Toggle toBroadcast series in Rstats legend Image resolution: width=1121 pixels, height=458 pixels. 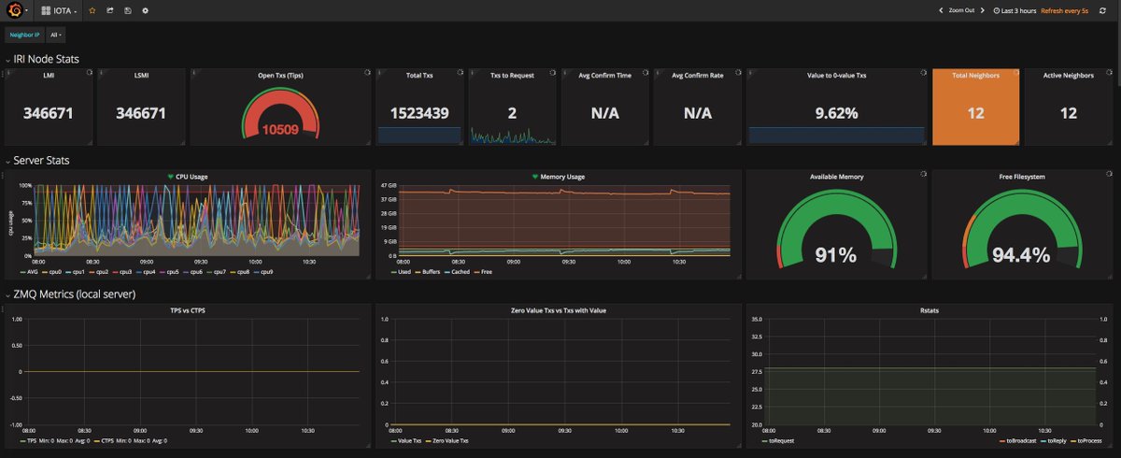[1020, 440]
